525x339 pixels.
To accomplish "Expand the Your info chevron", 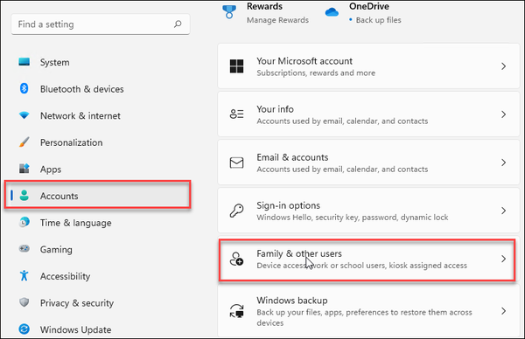I will coord(503,114).
